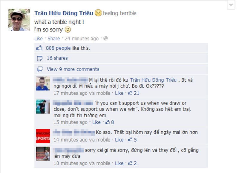The width and height of the screenshot is (239, 173).
Task: Like the comment posted 10 minutes ago
Action: tap(119, 163)
